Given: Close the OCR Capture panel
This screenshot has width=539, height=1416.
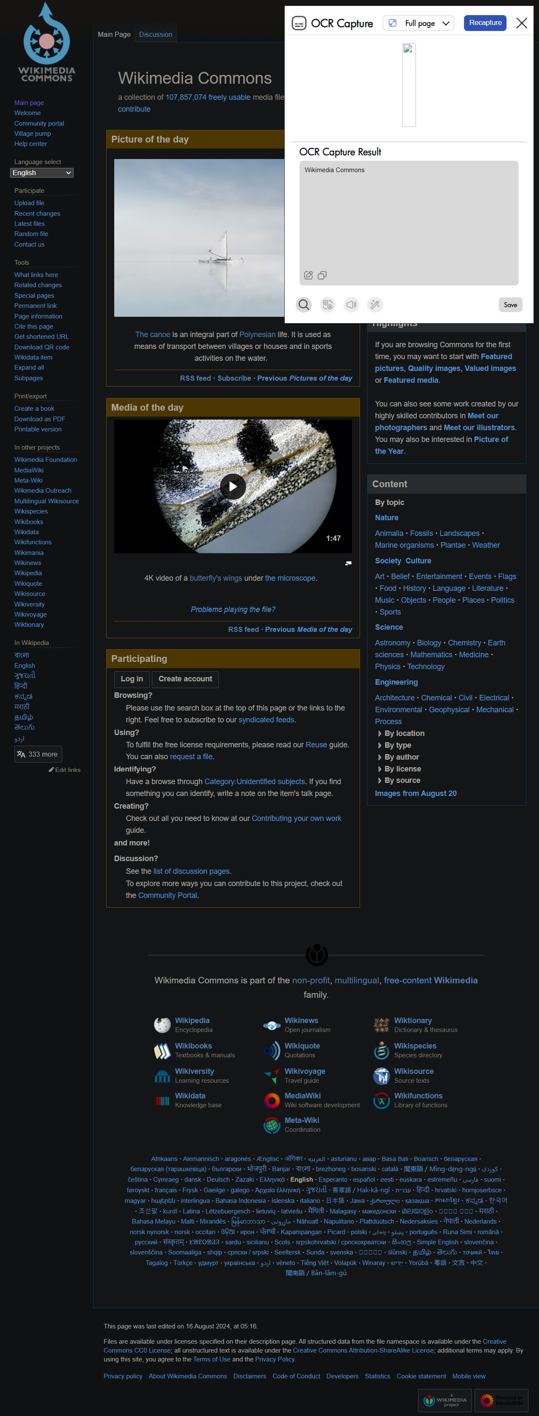Looking at the screenshot, I should pos(521,23).
